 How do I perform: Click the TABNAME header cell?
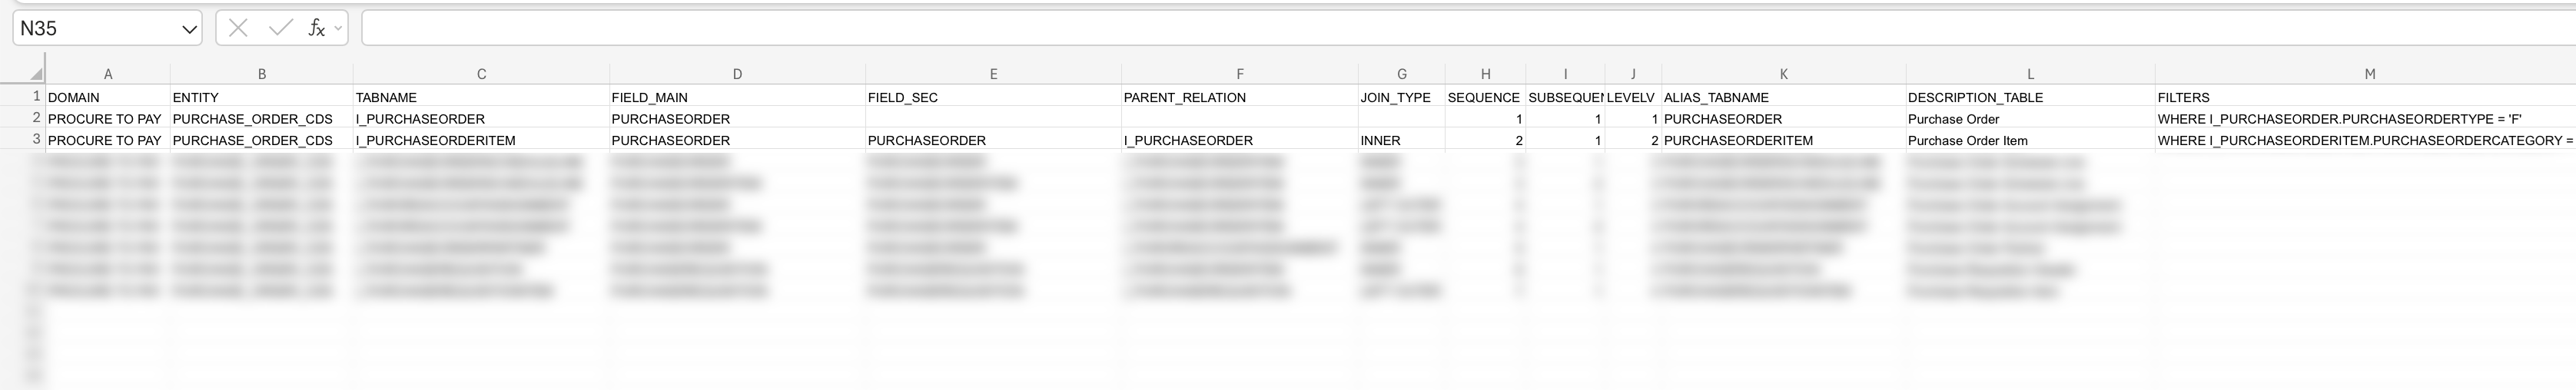point(481,97)
